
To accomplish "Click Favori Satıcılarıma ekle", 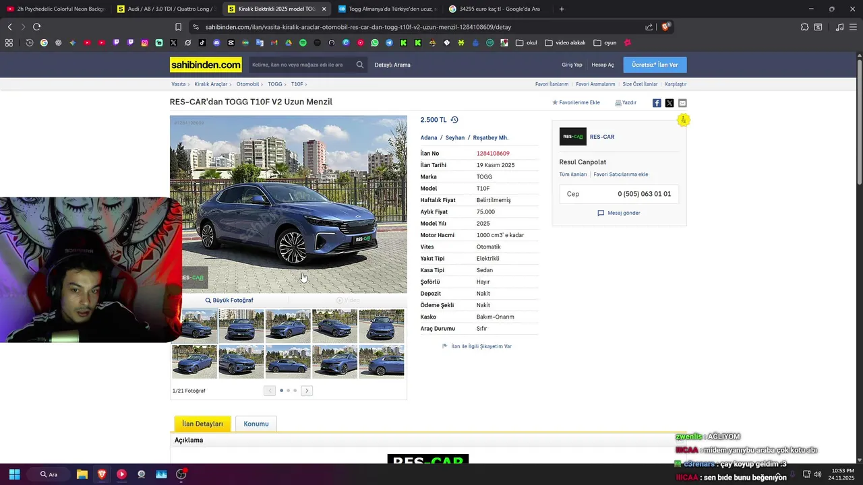I will (621, 174).
